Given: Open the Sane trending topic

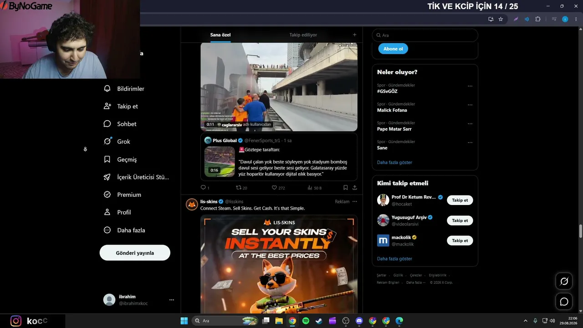Looking at the screenshot, I should [x=382, y=148].
